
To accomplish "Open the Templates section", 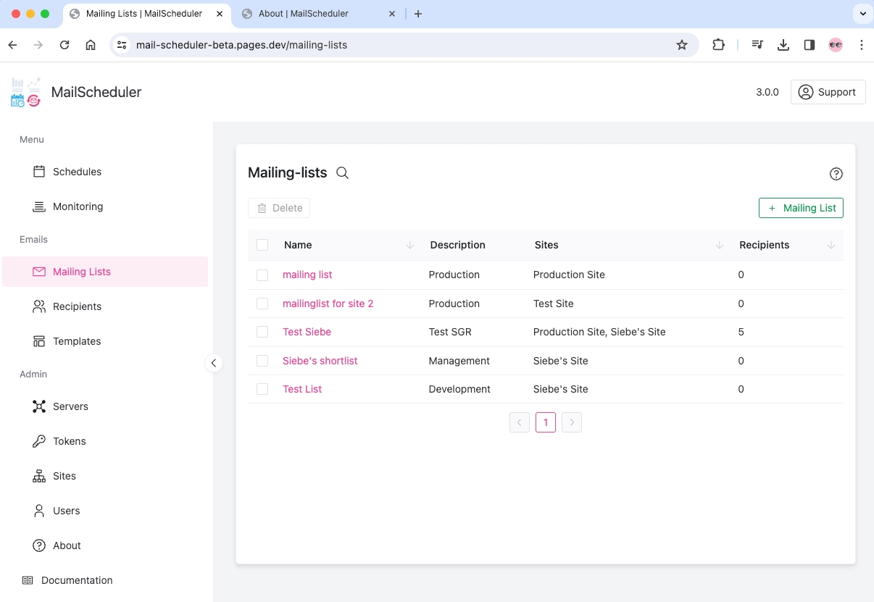I will 76,341.
